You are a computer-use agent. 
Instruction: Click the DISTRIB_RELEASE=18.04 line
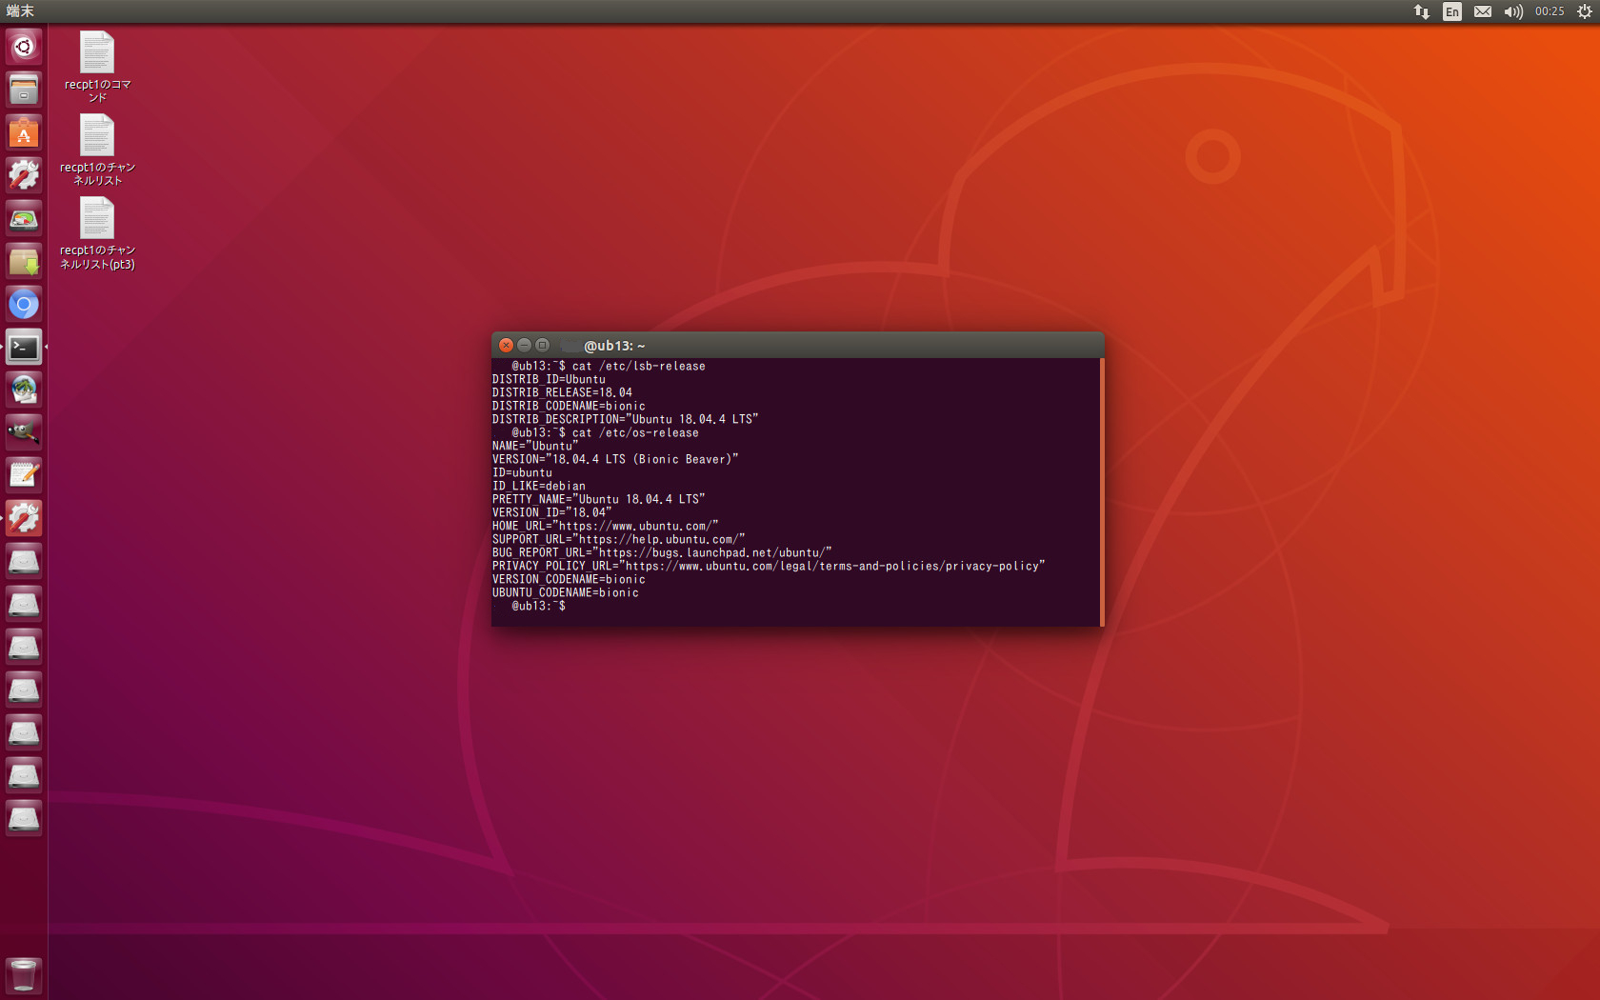(562, 392)
